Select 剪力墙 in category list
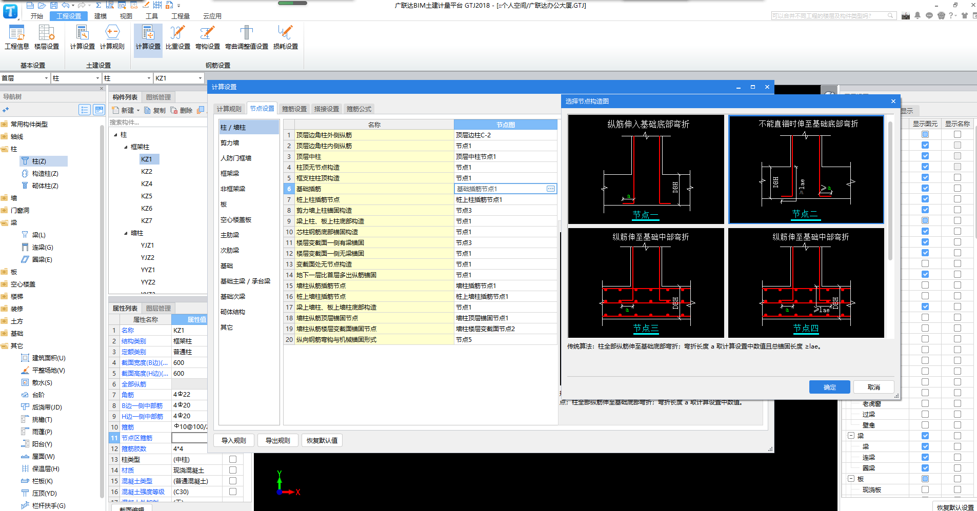The image size is (977, 511). point(230,142)
